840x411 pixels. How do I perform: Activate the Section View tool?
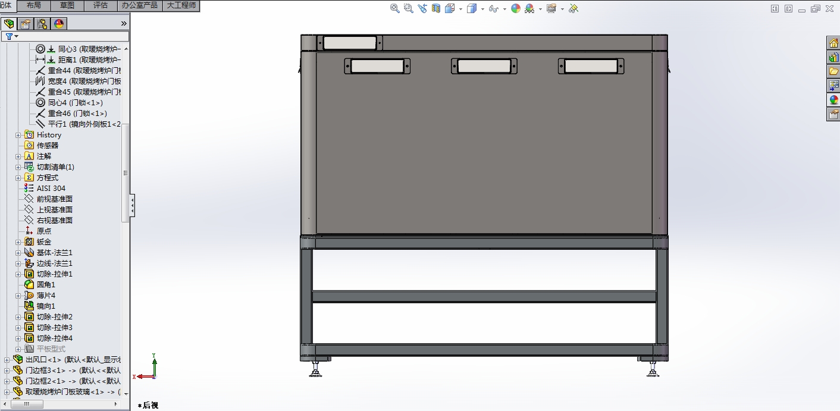click(436, 8)
